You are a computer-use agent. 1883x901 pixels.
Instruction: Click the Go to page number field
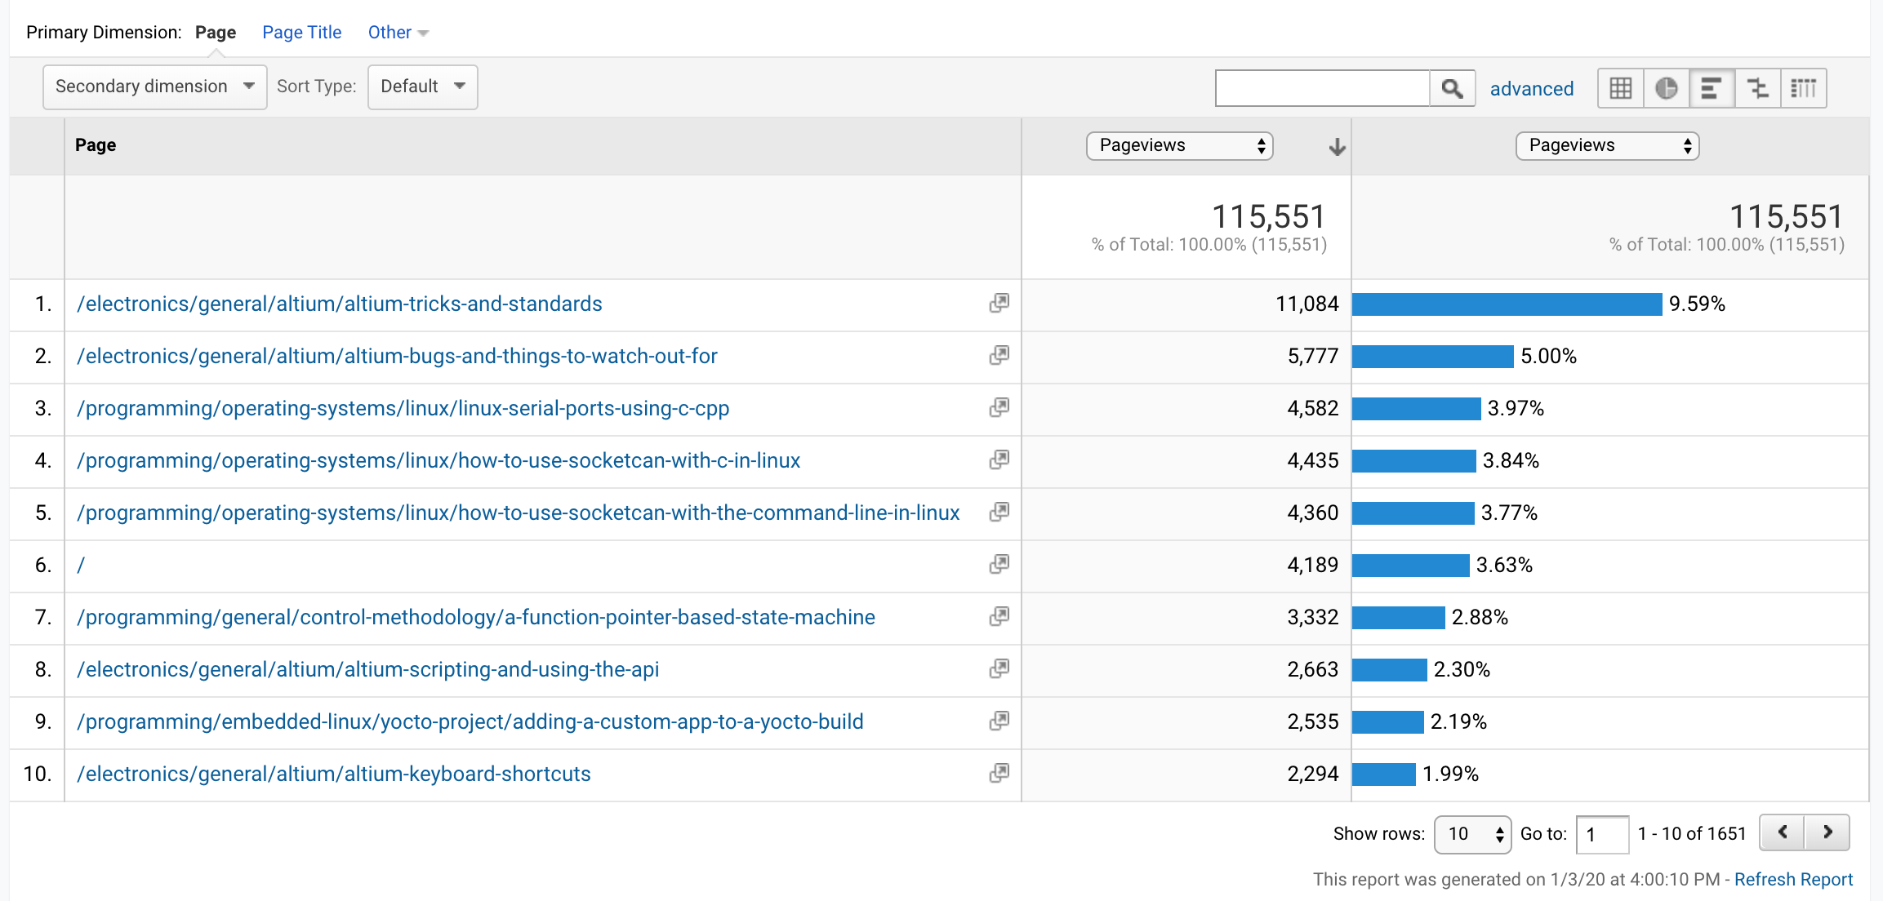[x=1601, y=834]
